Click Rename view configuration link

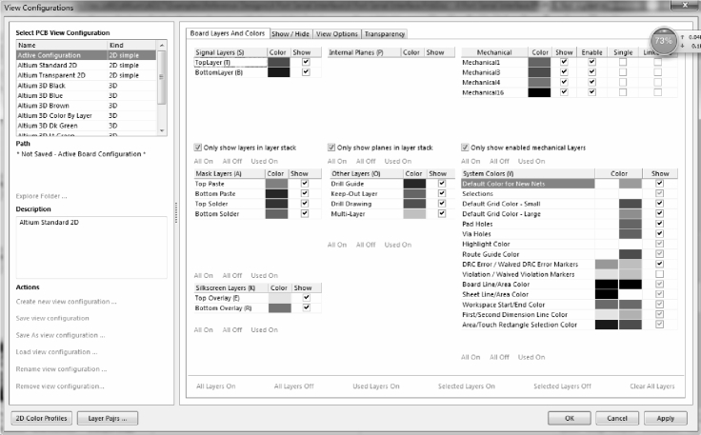point(61,369)
